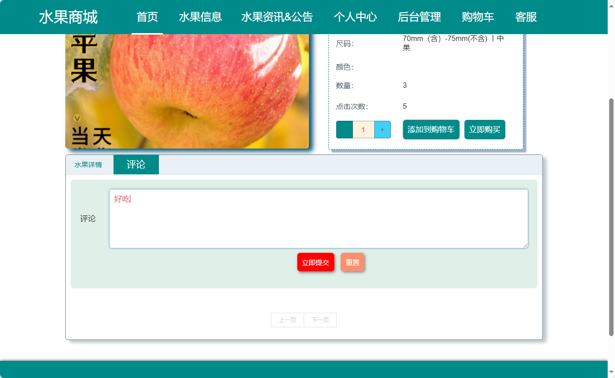
Task: Open the 个人中心 page
Action: point(355,17)
